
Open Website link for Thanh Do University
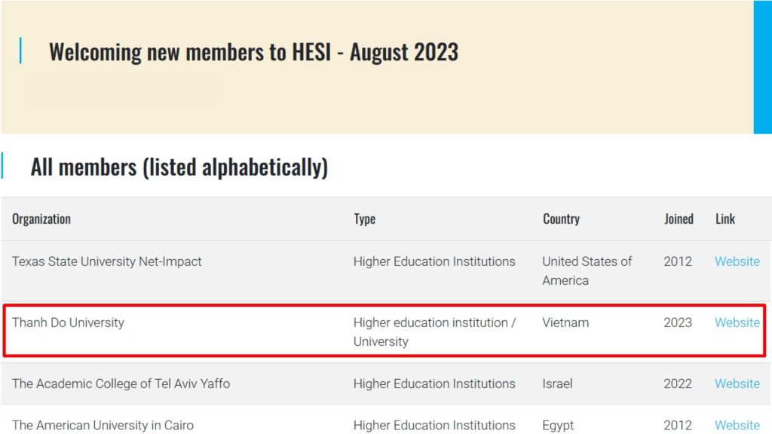737,322
